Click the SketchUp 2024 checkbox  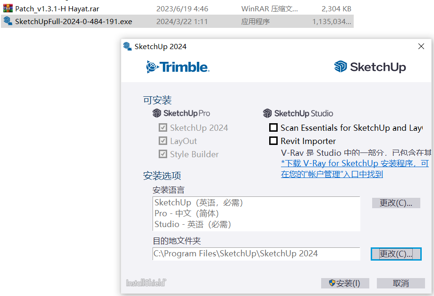(x=163, y=128)
